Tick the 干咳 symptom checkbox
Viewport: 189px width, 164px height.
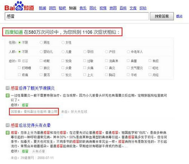point(128,75)
